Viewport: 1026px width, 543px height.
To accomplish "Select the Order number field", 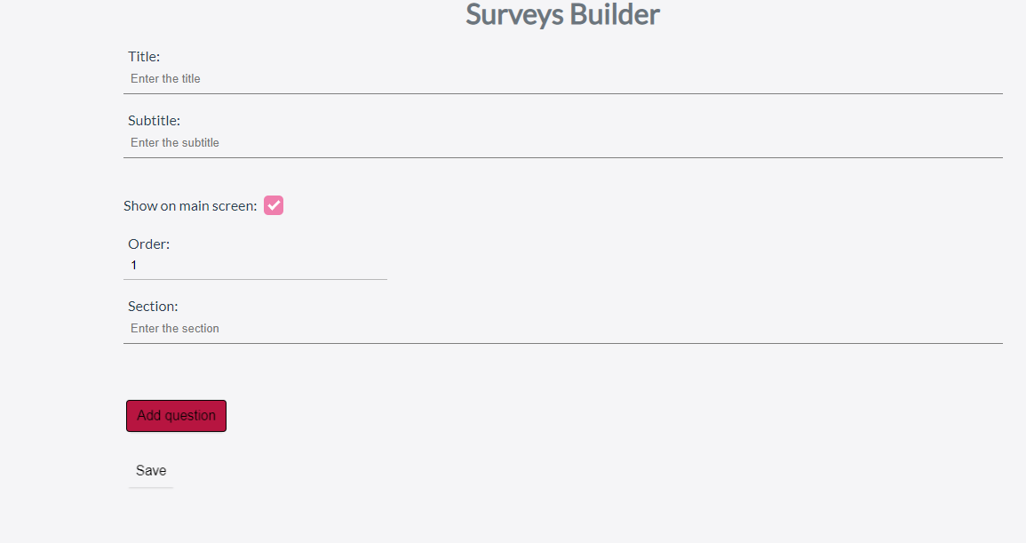I will (256, 266).
